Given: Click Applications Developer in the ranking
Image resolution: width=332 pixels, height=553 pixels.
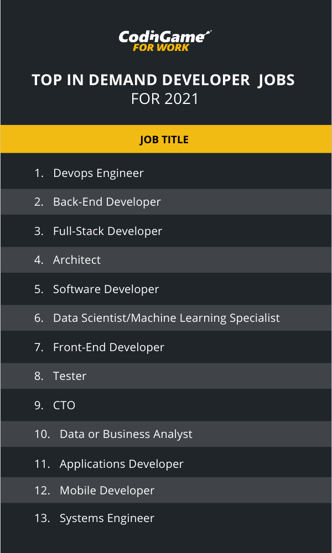Looking at the screenshot, I should [121, 464].
